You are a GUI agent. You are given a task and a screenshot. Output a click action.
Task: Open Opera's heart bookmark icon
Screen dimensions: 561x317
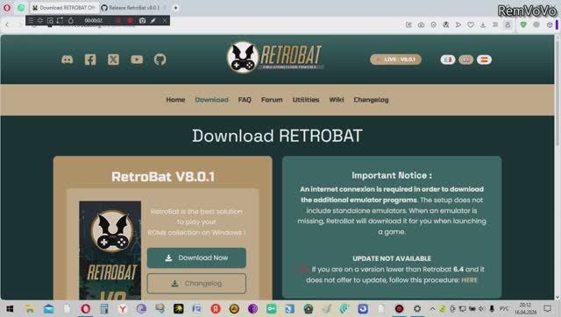471,25
